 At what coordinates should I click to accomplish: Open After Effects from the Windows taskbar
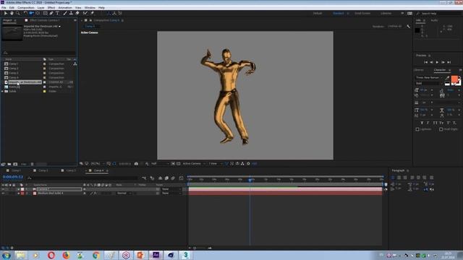pos(156,255)
